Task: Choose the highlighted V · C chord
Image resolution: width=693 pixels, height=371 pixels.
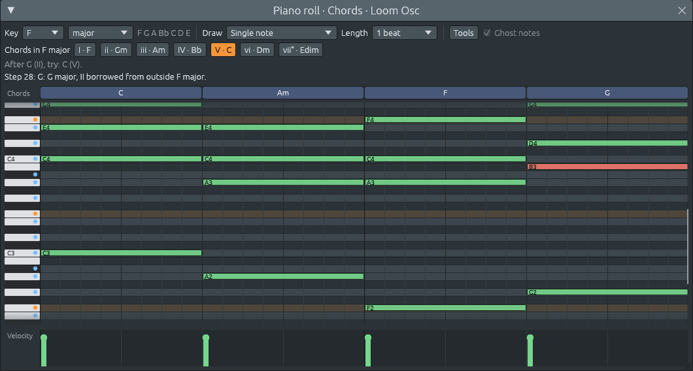Action: click(x=223, y=50)
